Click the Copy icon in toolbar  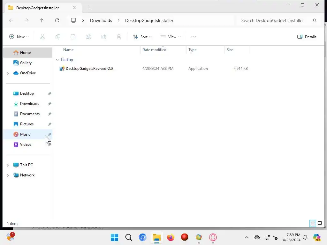[x=58, y=37]
